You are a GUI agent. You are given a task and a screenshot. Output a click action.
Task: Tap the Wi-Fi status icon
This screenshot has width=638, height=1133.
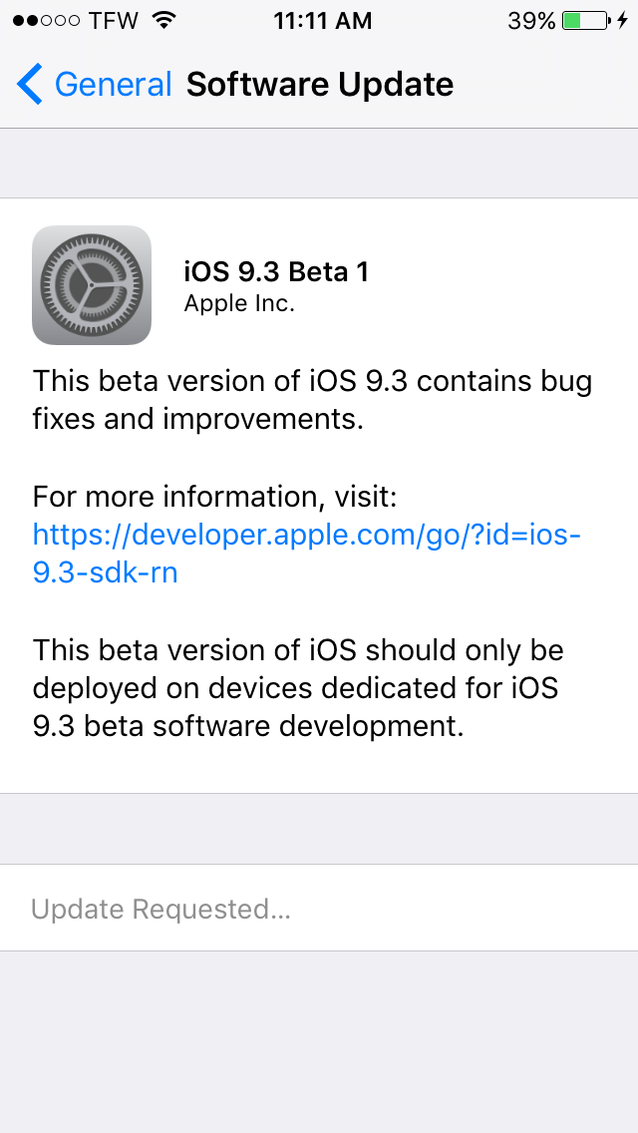(x=164, y=20)
